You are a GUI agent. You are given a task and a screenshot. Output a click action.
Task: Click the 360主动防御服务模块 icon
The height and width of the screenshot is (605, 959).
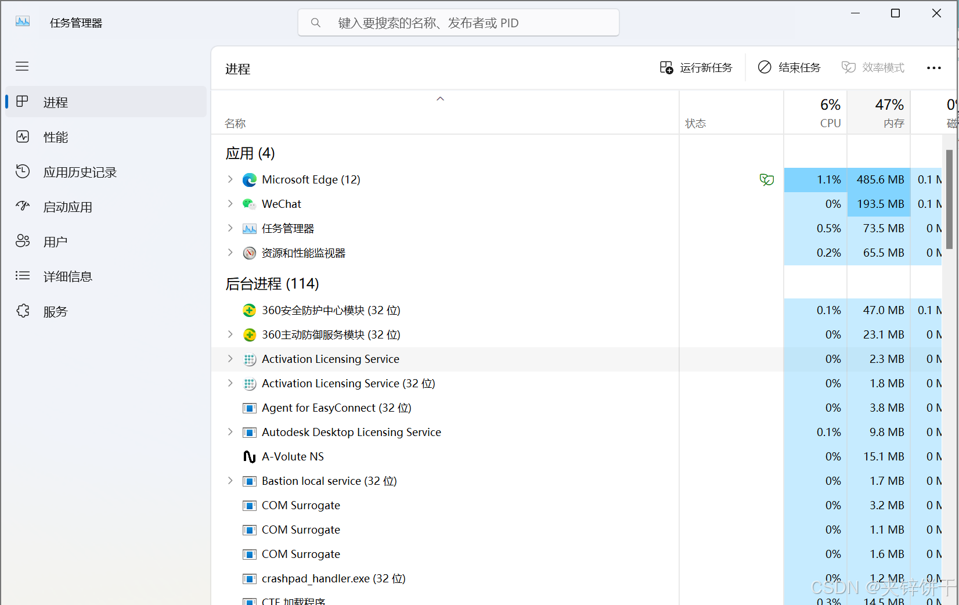click(x=250, y=335)
